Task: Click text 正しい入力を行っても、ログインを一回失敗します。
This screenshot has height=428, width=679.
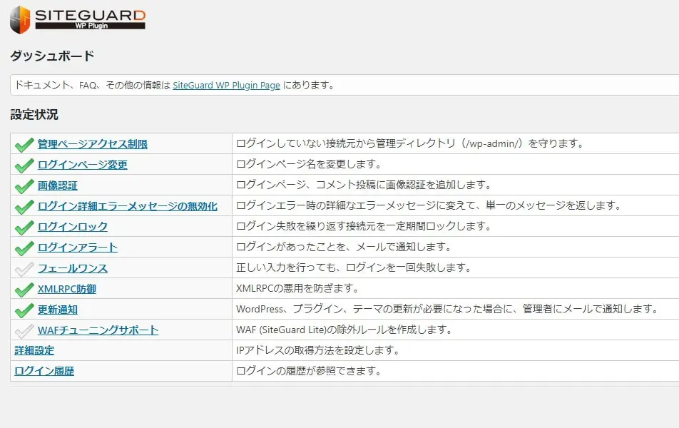Action: pyautogui.click(x=354, y=267)
